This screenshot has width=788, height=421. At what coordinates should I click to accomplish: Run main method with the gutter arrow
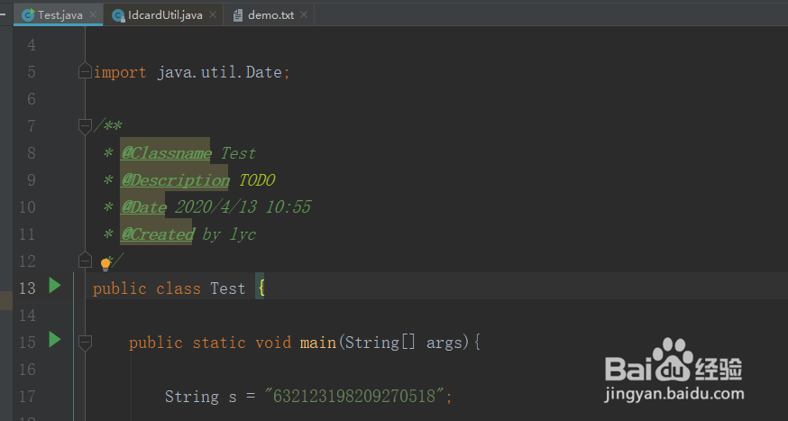point(55,340)
